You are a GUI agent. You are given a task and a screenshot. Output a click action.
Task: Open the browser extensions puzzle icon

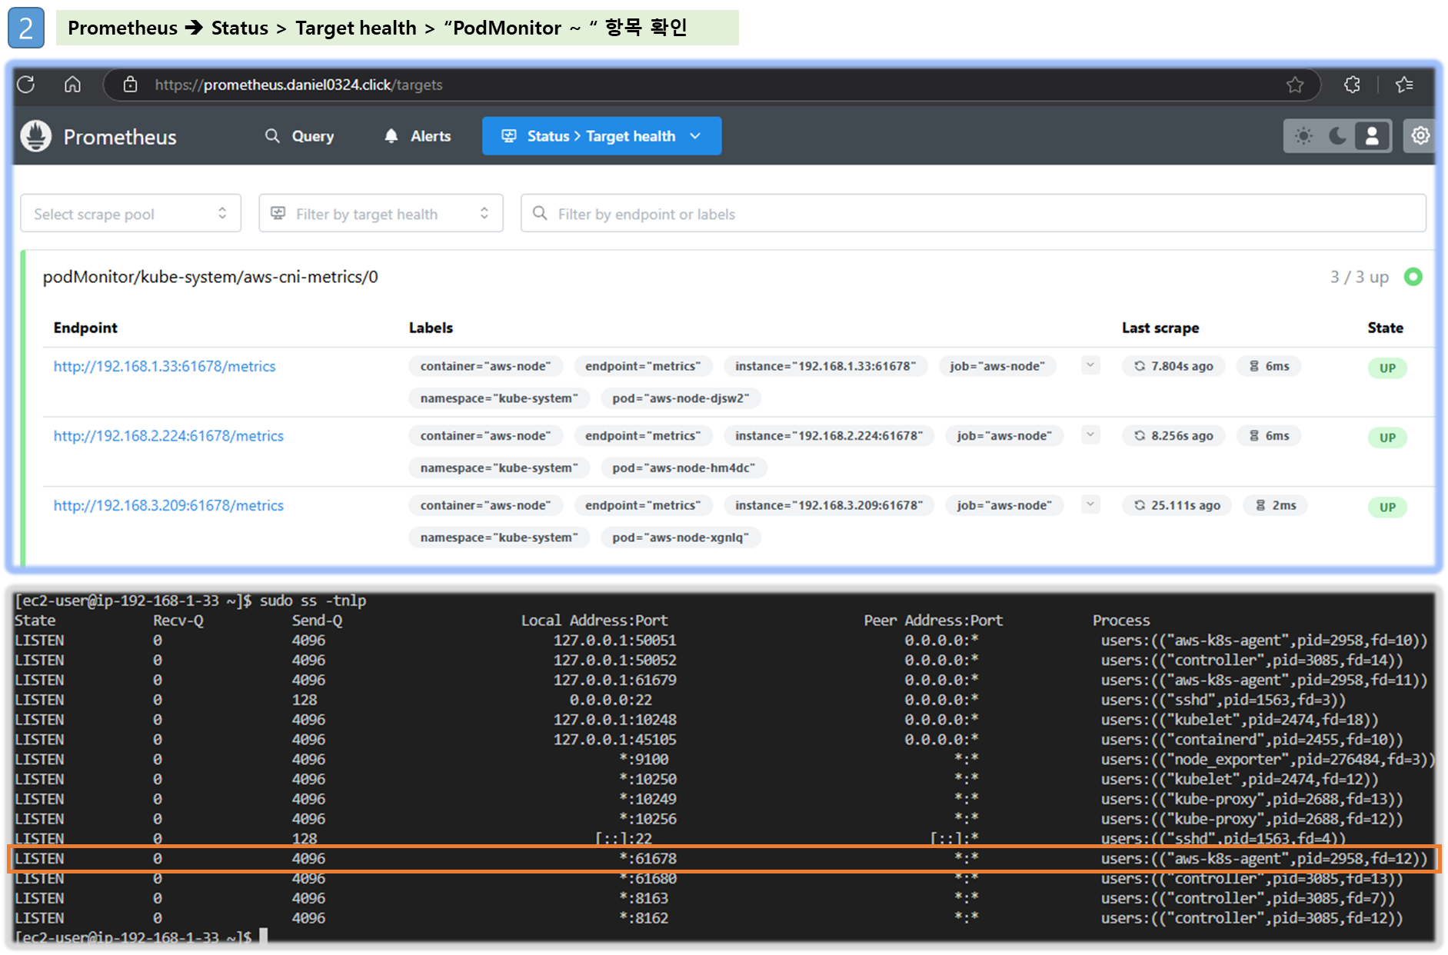1353,85
